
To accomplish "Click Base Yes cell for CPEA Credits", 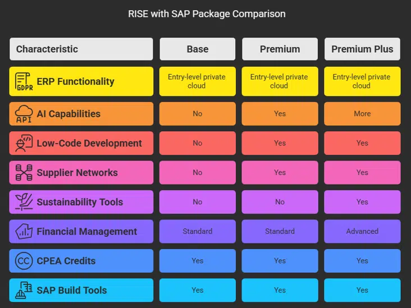I will [x=198, y=261].
